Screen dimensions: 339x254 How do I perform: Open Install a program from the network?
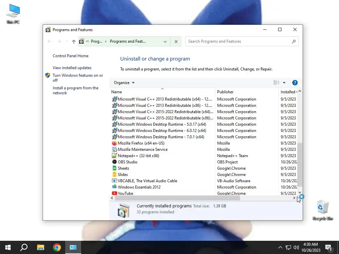(x=75, y=91)
